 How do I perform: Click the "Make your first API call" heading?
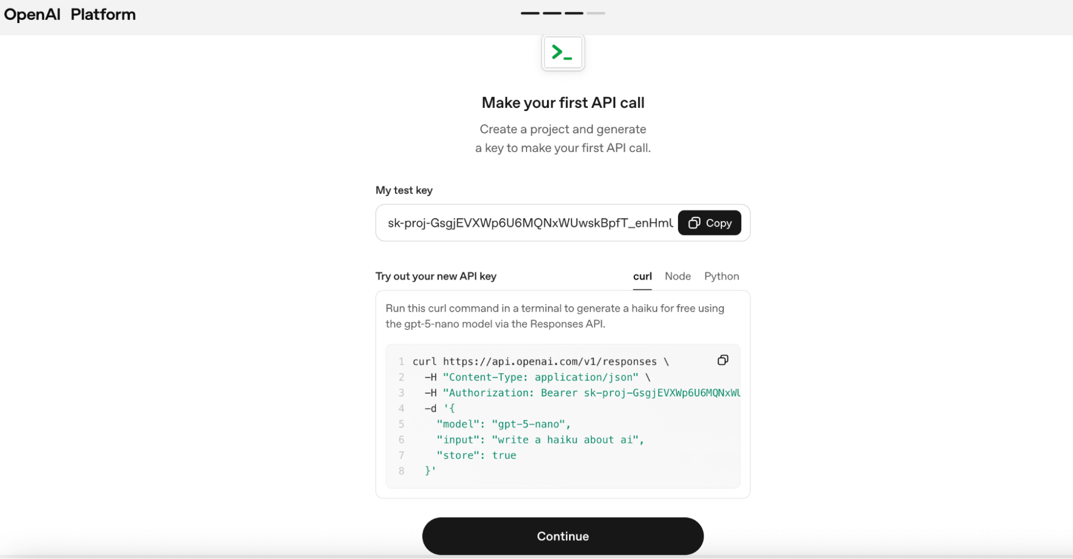coord(563,102)
